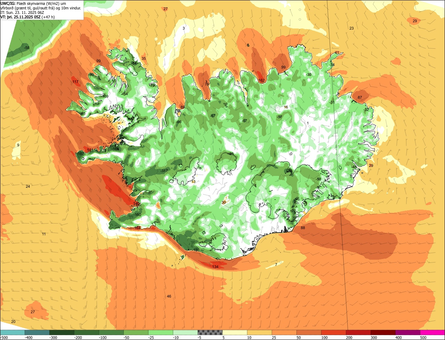Viewport: 445px width, 340px height.
Task: Click the legend label 500
Action: pos(423,337)
